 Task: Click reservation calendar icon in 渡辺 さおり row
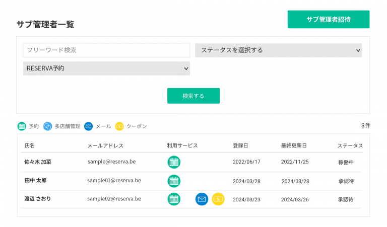174,199
